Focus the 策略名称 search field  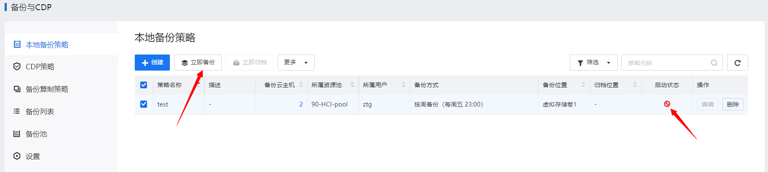click(665, 63)
